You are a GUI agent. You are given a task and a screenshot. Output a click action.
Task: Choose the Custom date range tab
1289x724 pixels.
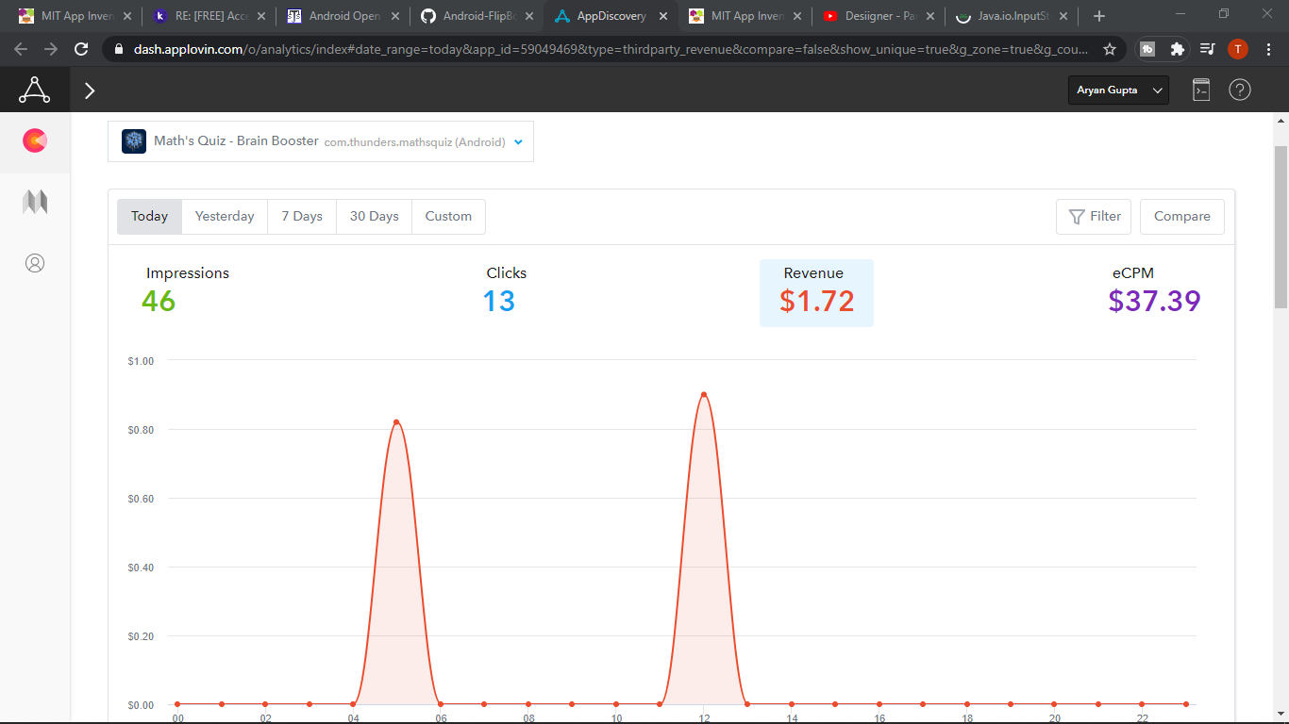click(x=448, y=217)
